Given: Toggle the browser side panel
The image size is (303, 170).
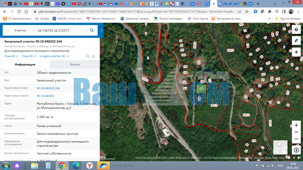Looking at the screenshot, I should click(x=284, y=12).
